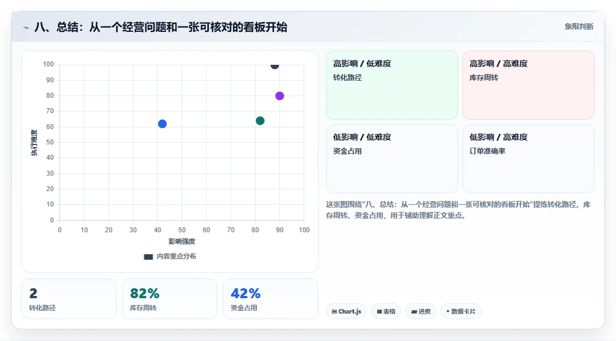Open the 转化路径 stat card showing 2
Image resolution: width=616 pixels, height=341 pixels.
[69, 299]
